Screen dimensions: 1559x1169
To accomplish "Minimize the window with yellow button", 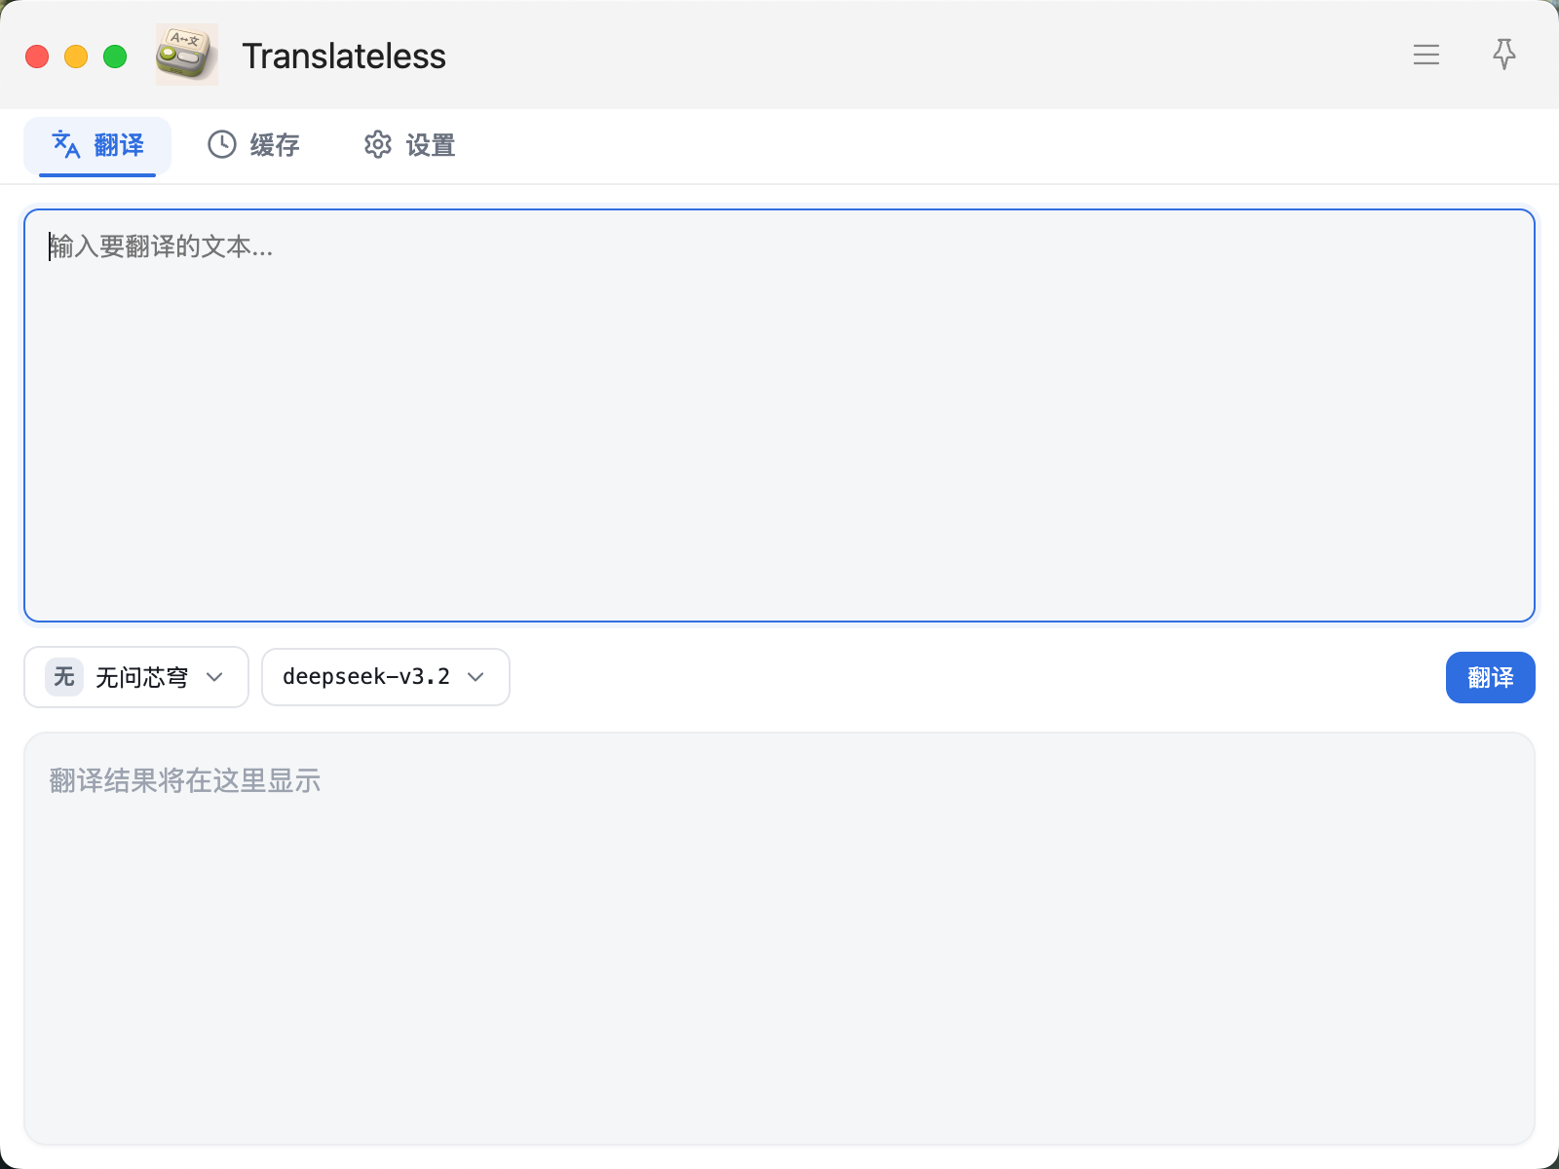I will pos(76,57).
